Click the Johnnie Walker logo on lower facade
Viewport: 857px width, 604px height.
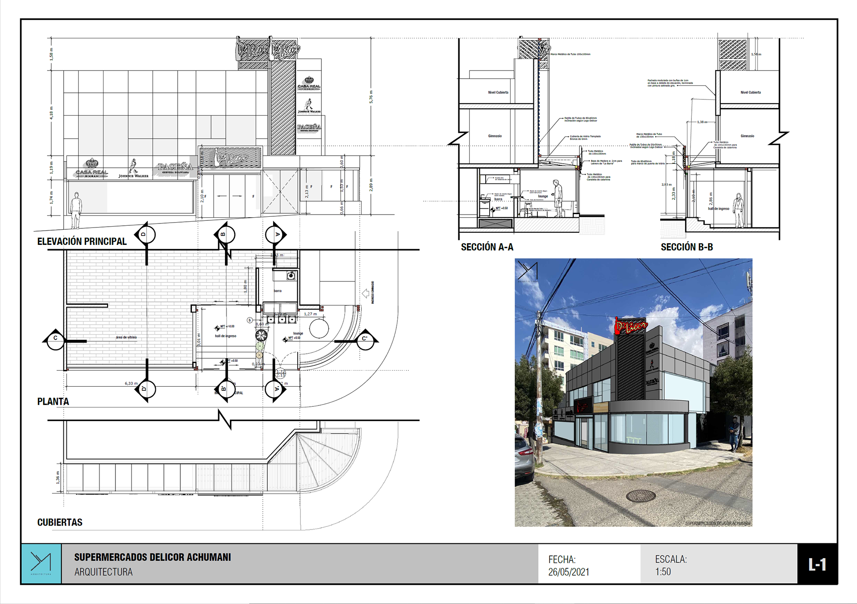tap(133, 169)
